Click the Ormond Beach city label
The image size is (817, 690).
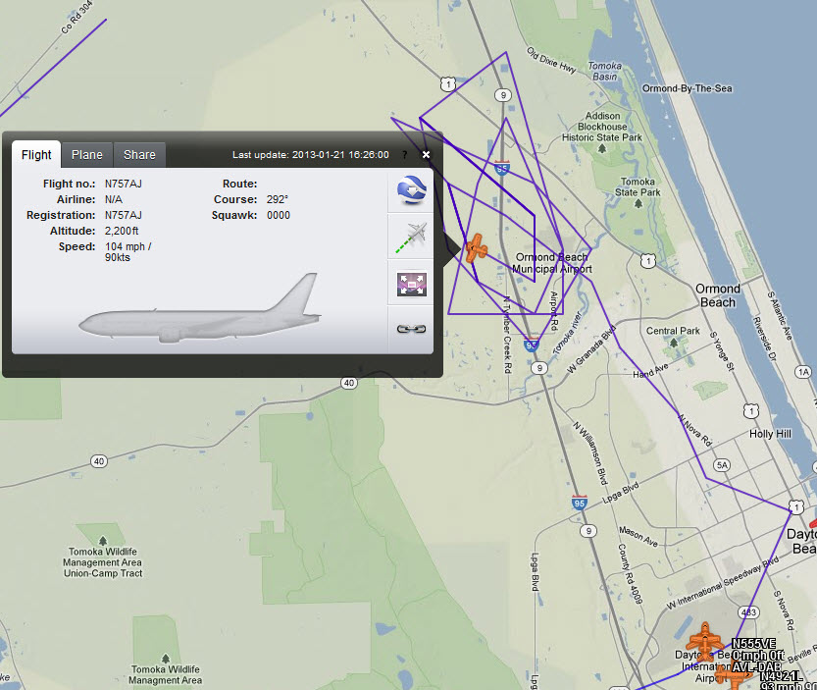click(716, 295)
